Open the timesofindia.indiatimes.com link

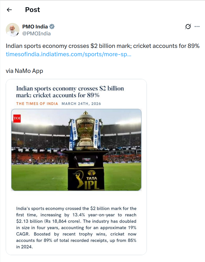(x=68, y=54)
